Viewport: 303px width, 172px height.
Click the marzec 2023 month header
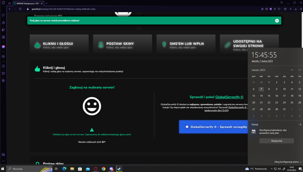tap(258, 70)
